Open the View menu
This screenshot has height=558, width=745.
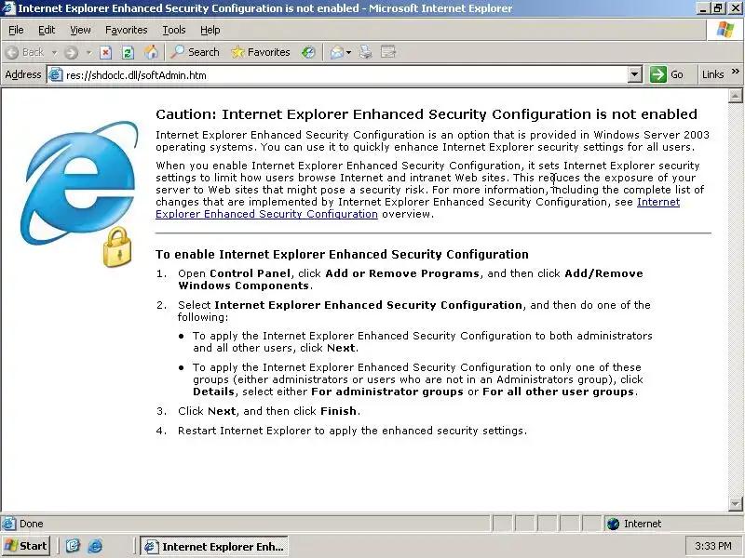click(80, 30)
